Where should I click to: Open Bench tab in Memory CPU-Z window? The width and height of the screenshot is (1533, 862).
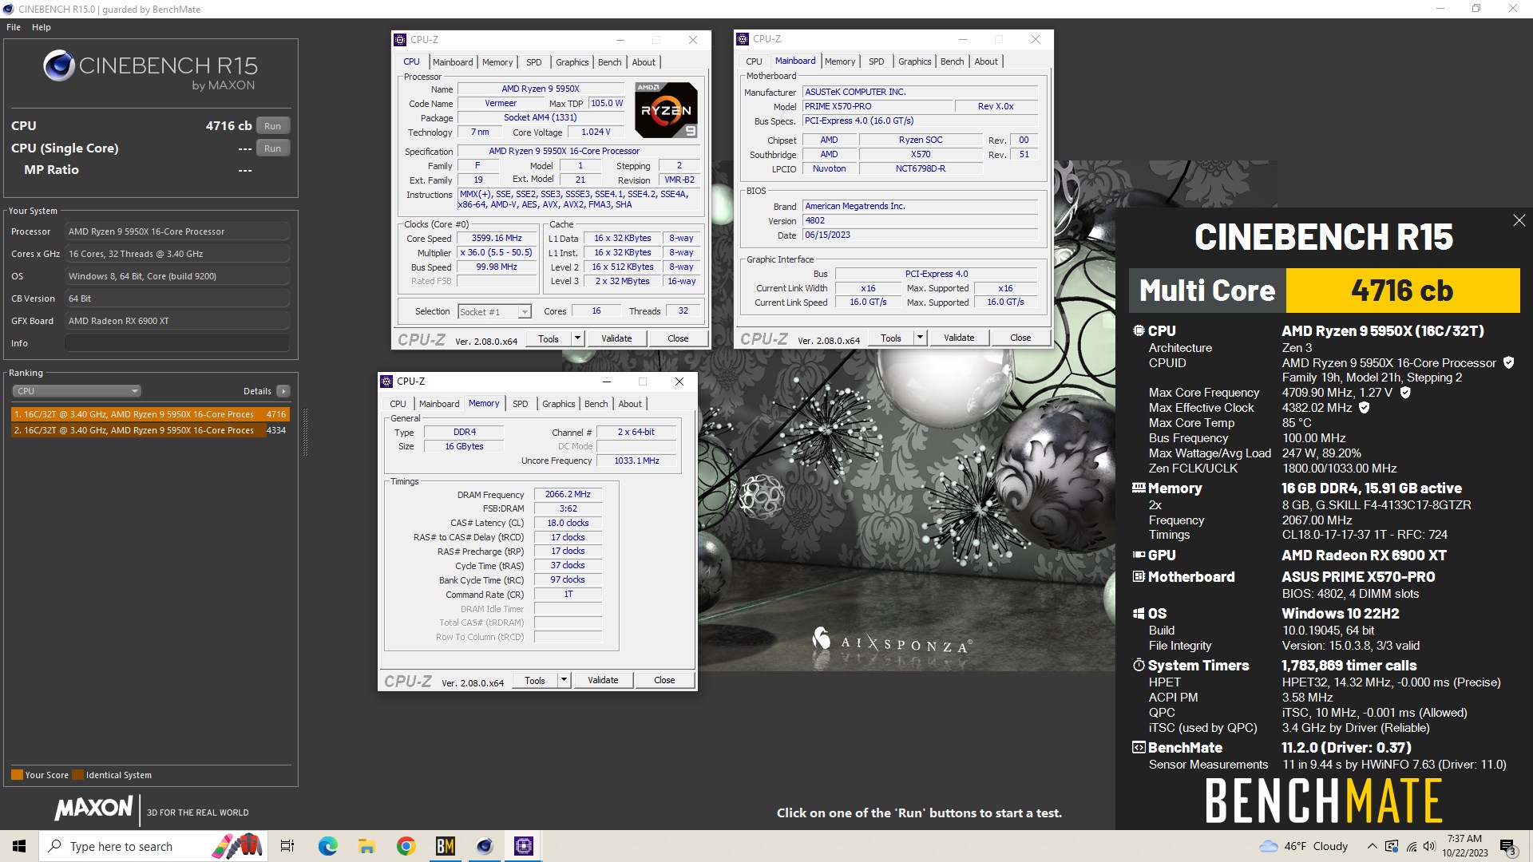point(596,404)
